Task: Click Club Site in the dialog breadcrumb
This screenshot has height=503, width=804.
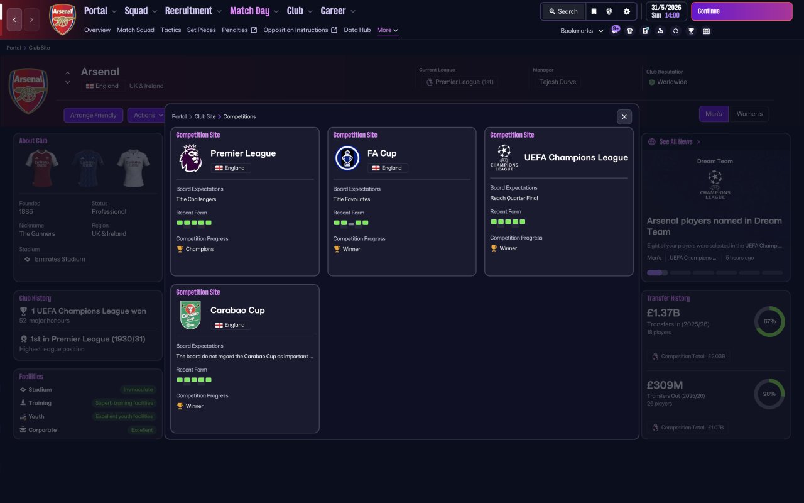Action: (205, 116)
